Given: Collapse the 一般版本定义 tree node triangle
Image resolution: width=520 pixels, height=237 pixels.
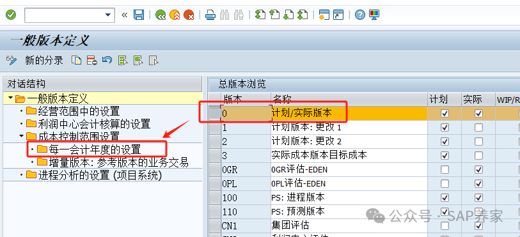Looking at the screenshot, I should point(11,98).
